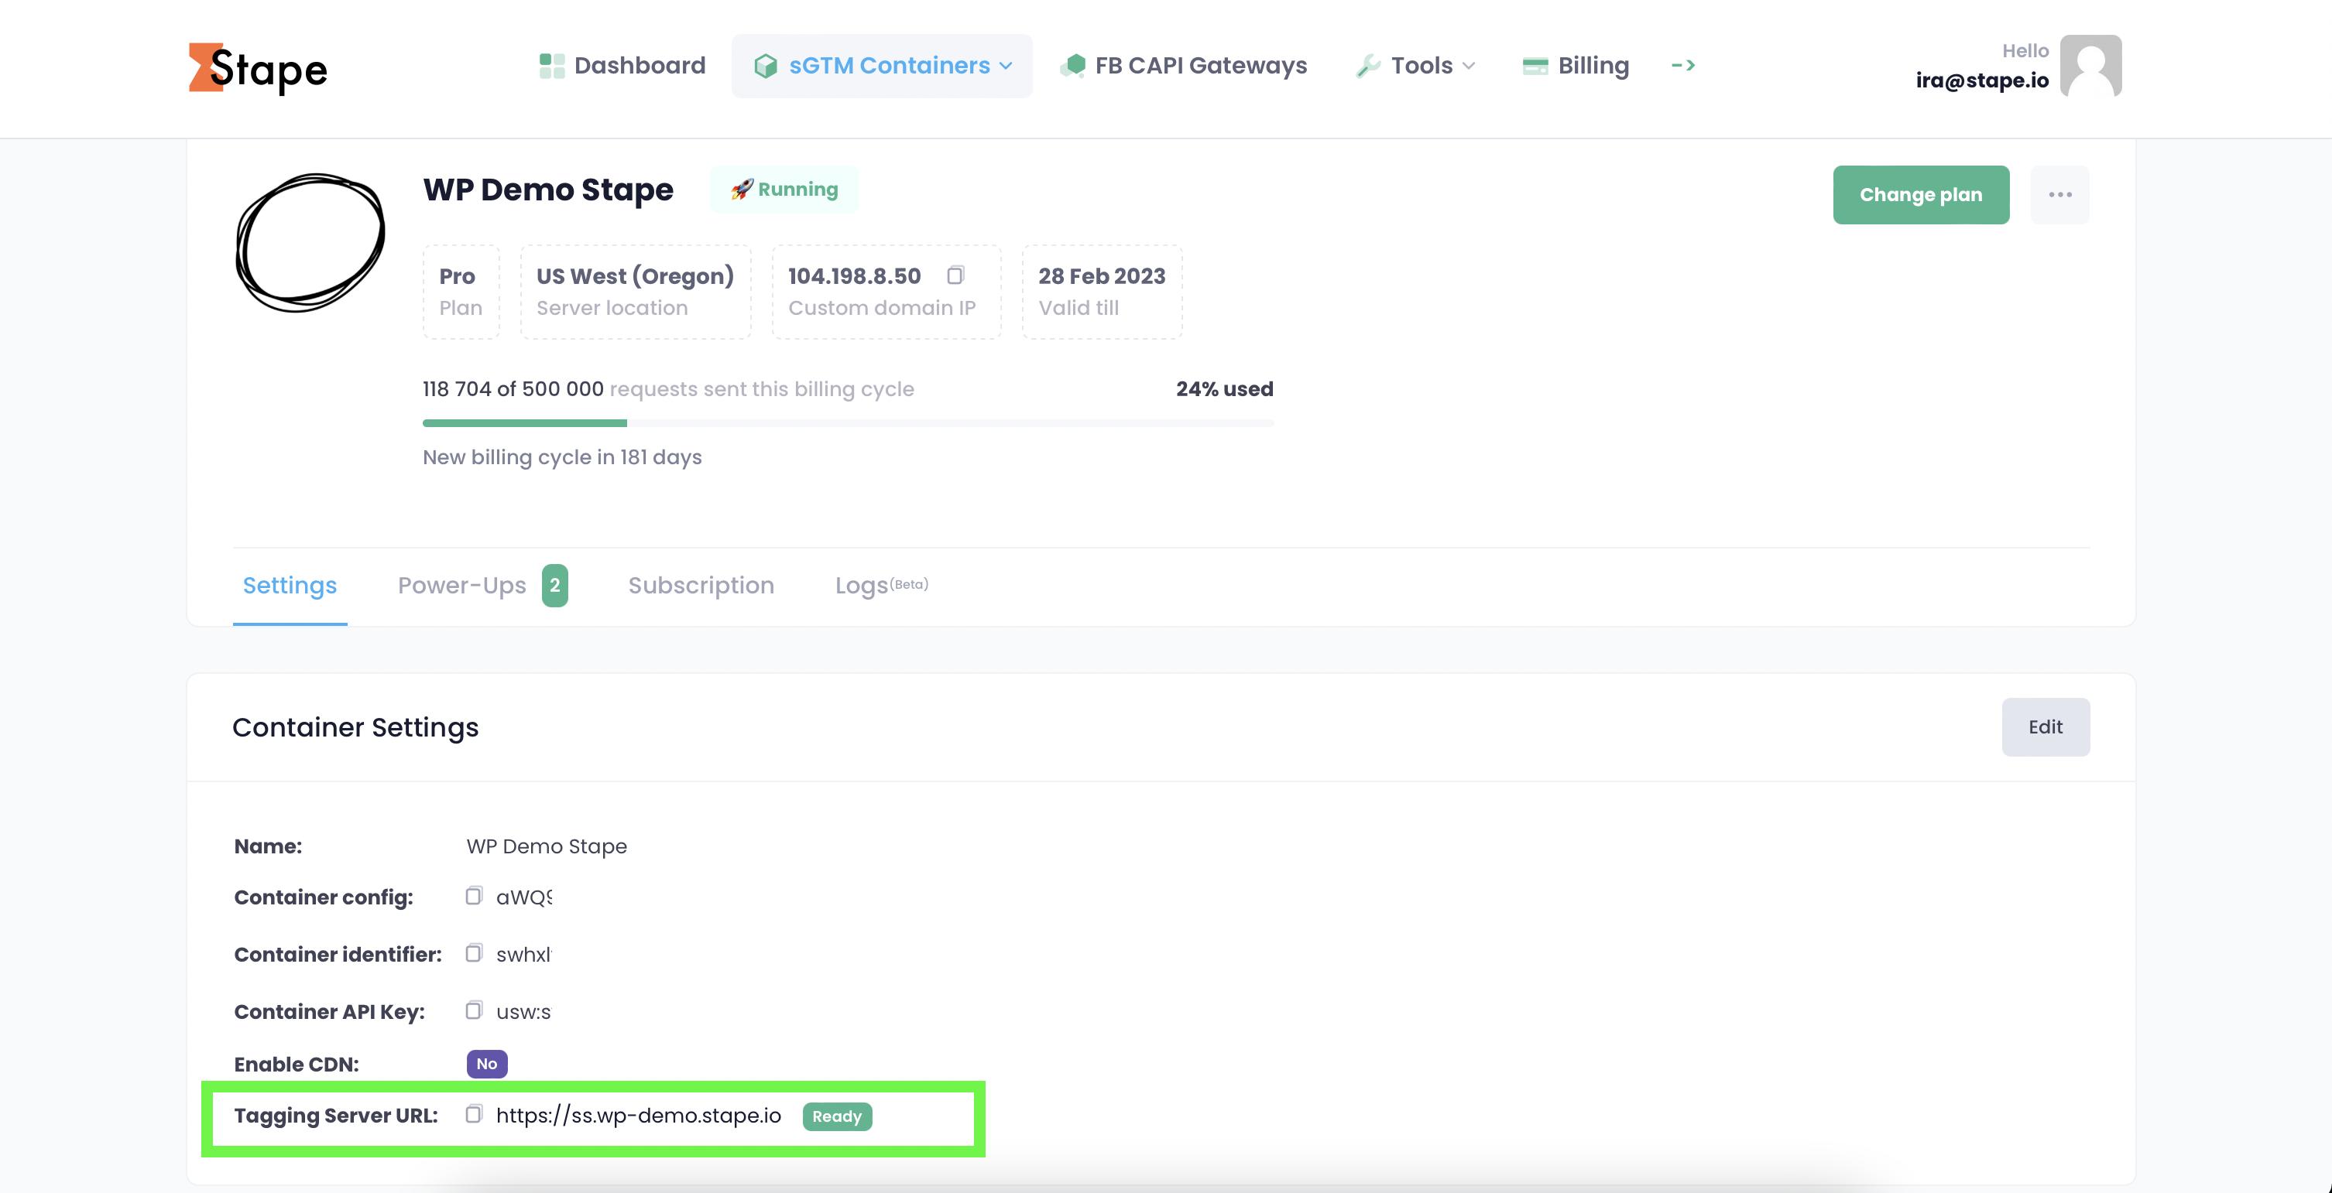Click the US West (Oregon) server location

click(x=636, y=291)
